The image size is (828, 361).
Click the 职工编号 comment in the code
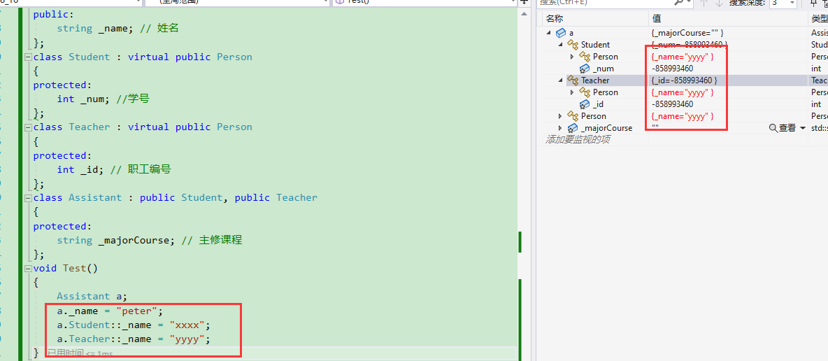click(150, 170)
